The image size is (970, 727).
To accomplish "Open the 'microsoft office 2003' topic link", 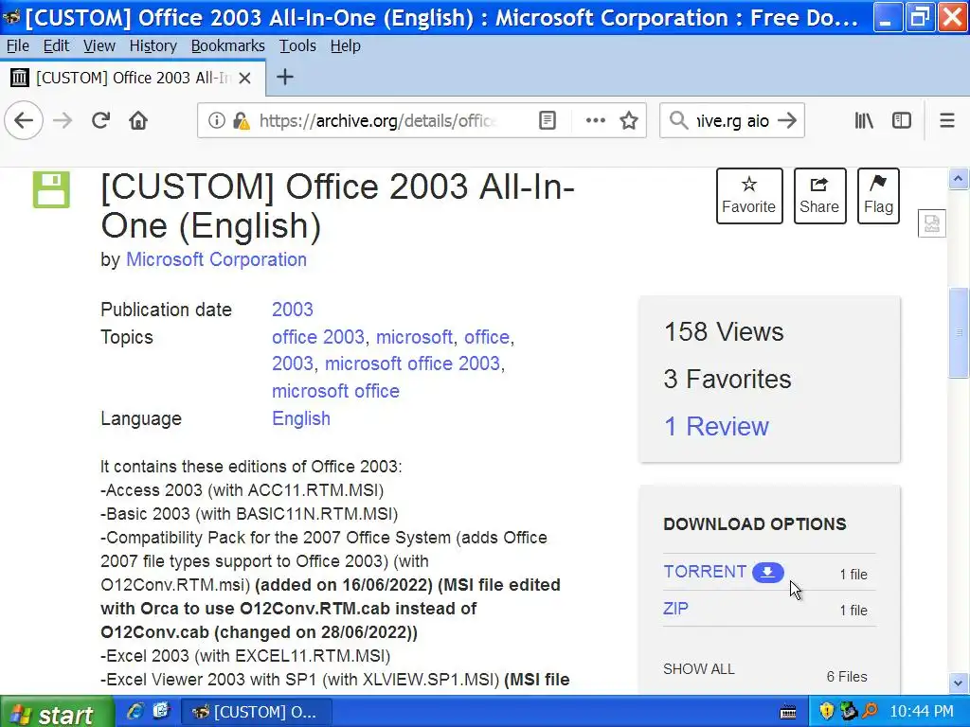I will click(x=413, y=363).
